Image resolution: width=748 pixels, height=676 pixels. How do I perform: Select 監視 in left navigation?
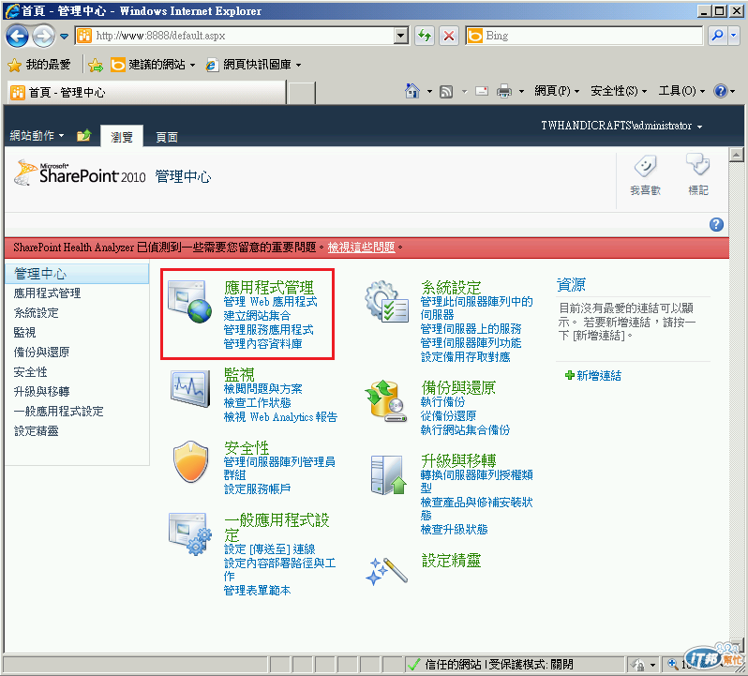[24, 333]
